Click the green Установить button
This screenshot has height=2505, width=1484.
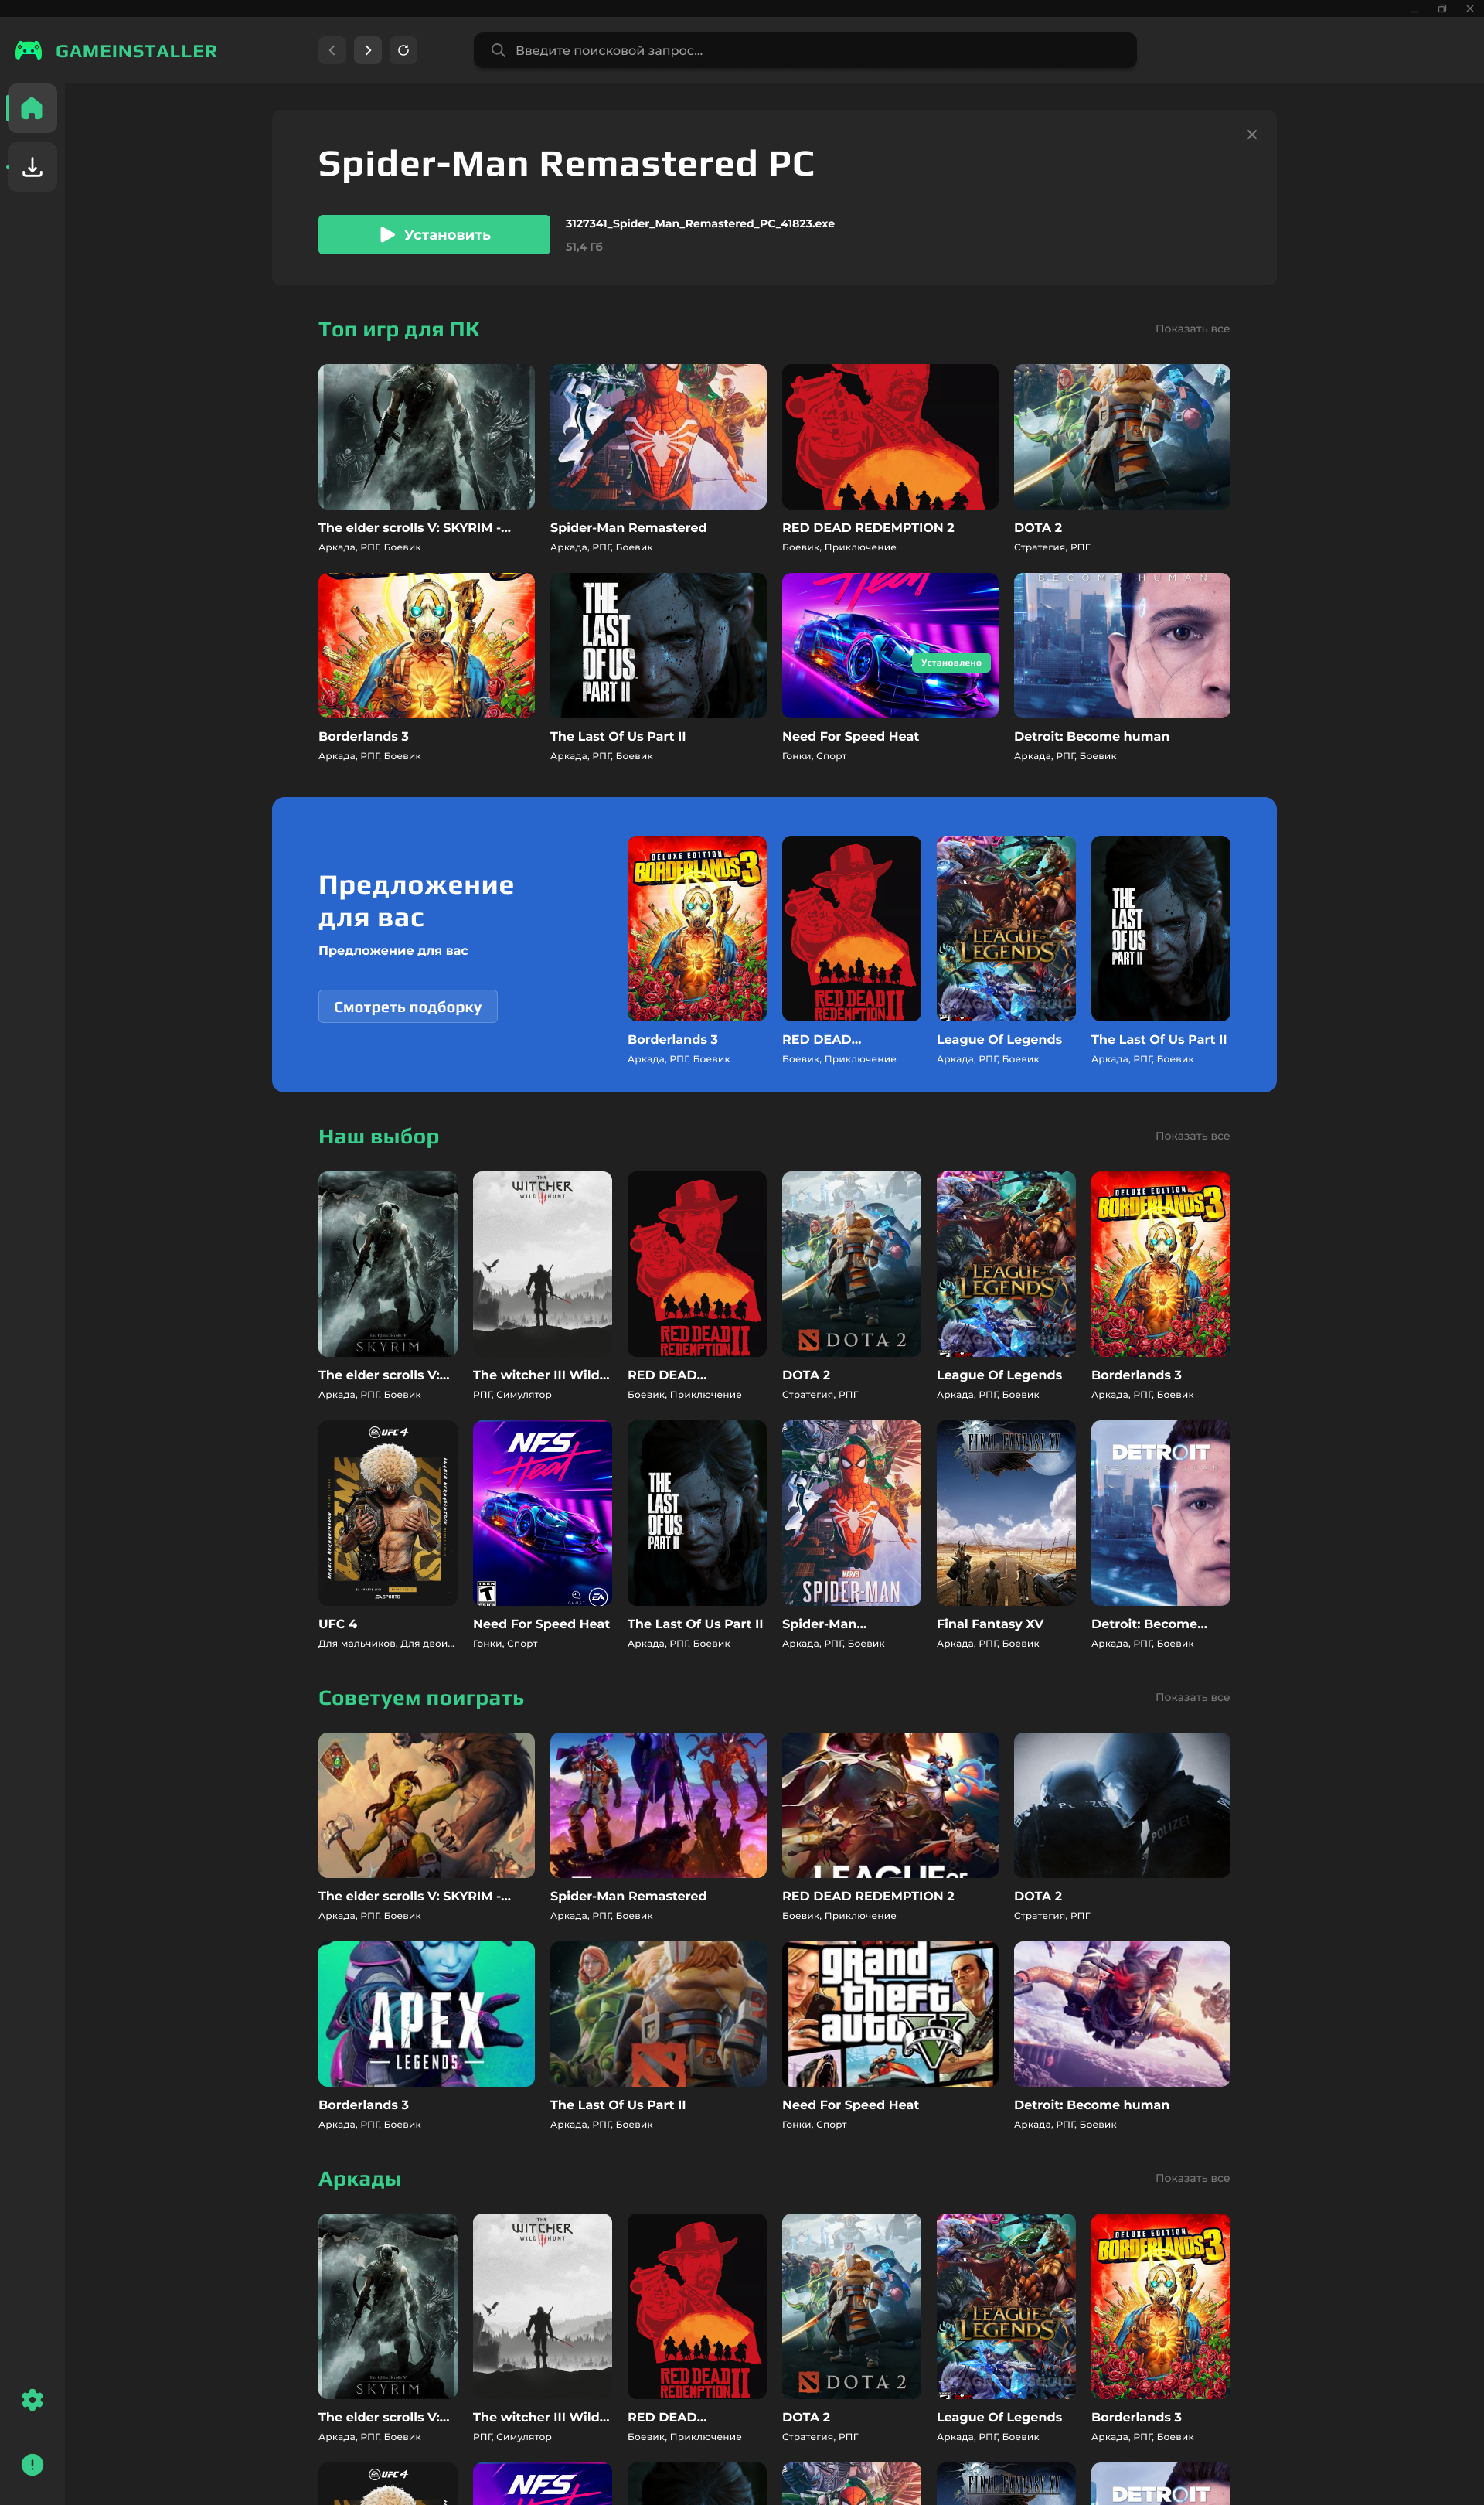point(434,235)
